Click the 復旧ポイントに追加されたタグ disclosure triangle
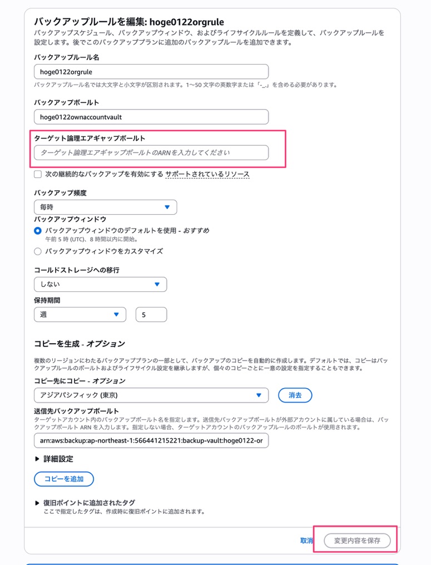Image resolution: width=431 pixels, height=565 pixels. tap(37, 503)
